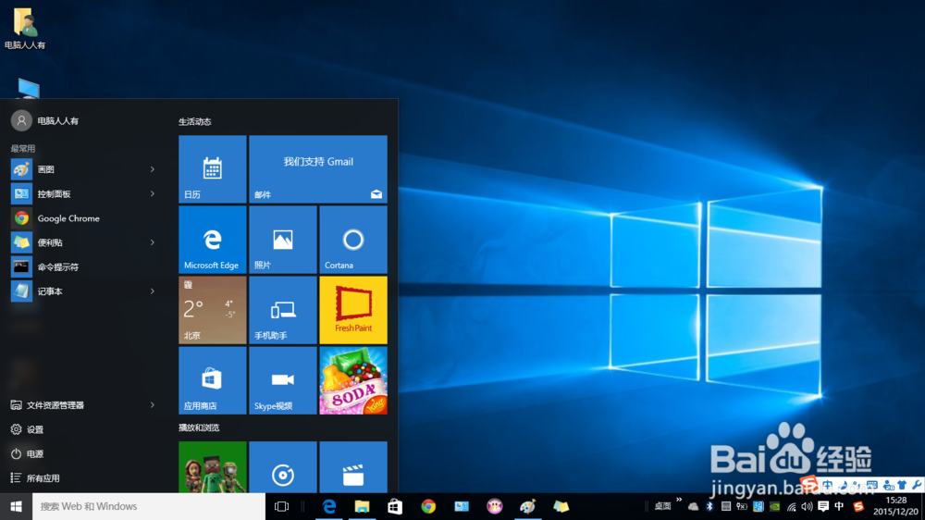The width and height of the screenshot is (925, 520).
Task: Launch Google Chrome from Start menu
Action: pyautogui.click(x=82, y=218)
